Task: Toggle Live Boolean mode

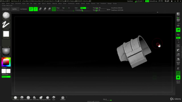Action: pos(23,9)
